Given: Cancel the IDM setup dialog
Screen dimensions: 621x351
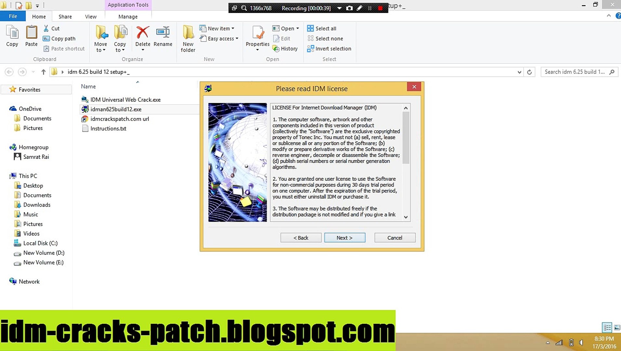Looking at the screenshot, I should coord(395,238).
